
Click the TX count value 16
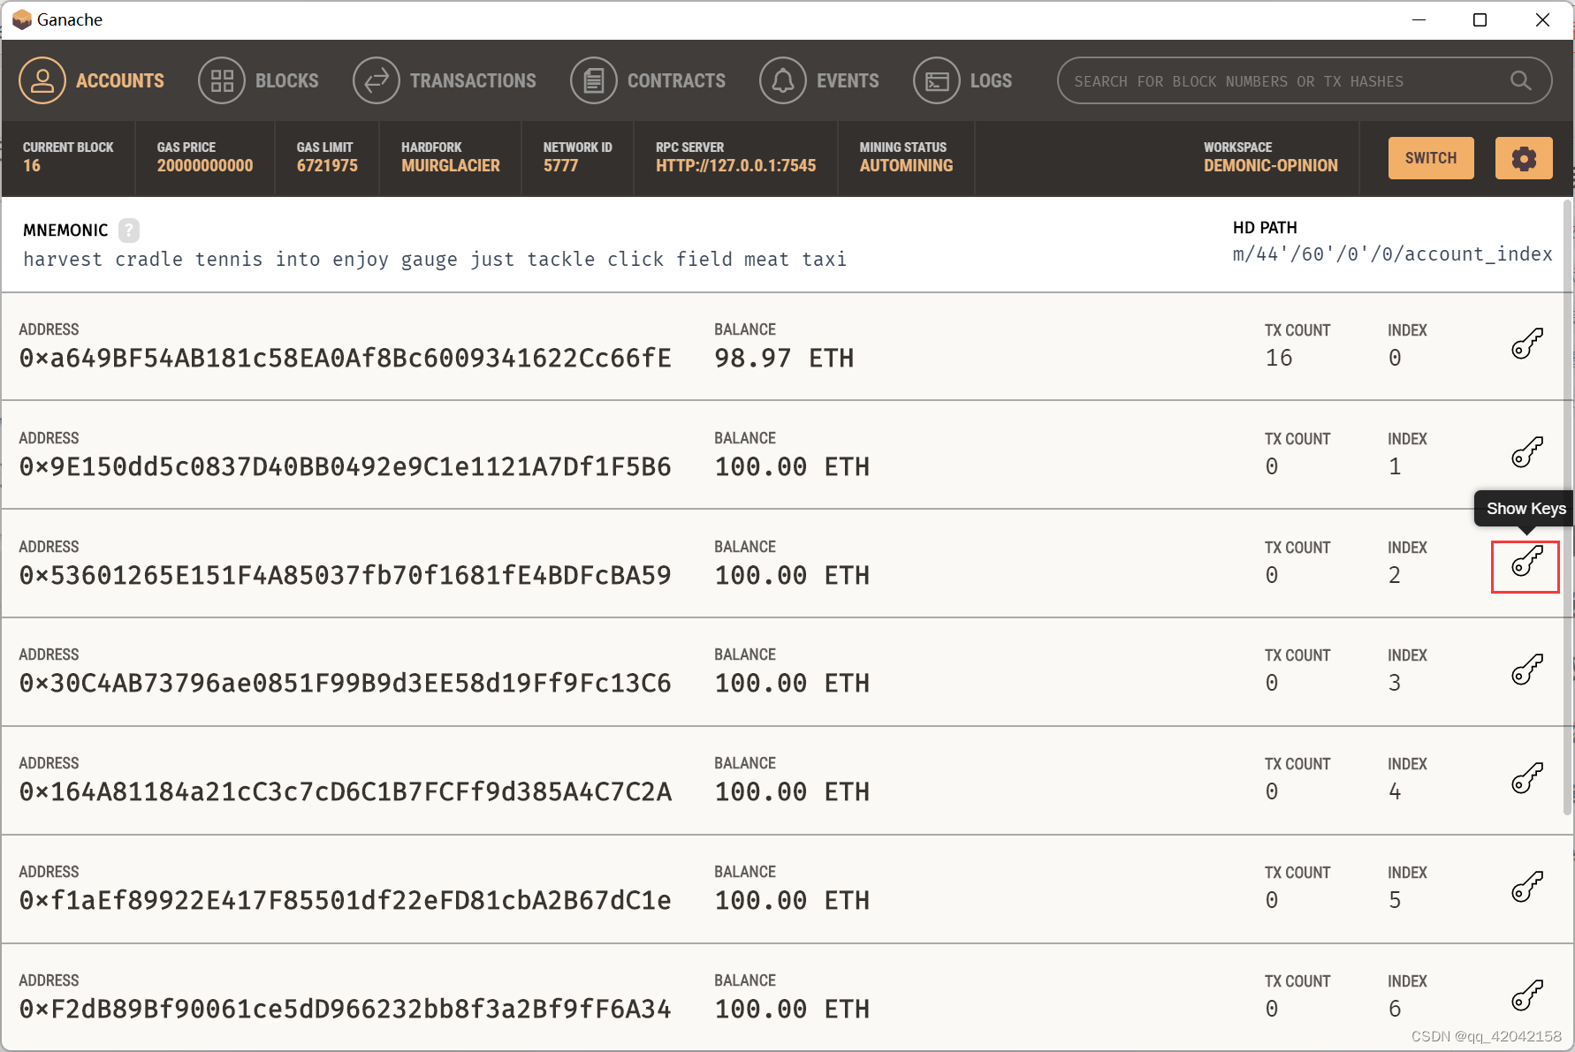click(x=1278, y=358)
